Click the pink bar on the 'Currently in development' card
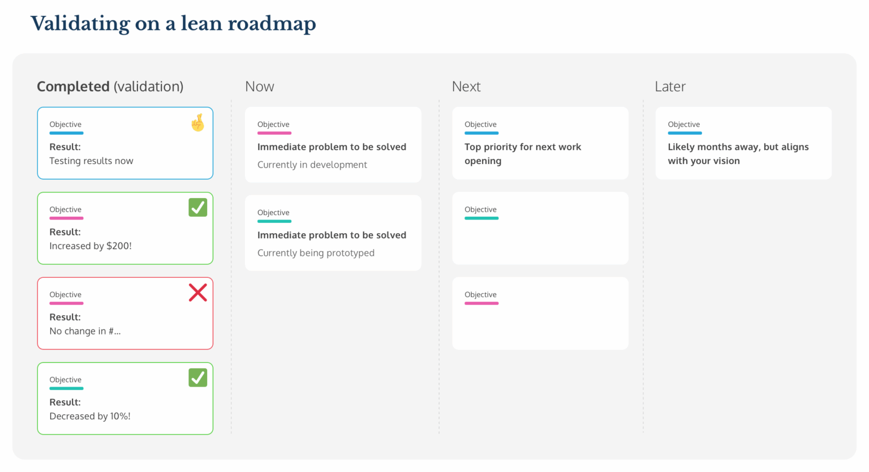 point(274,133)
